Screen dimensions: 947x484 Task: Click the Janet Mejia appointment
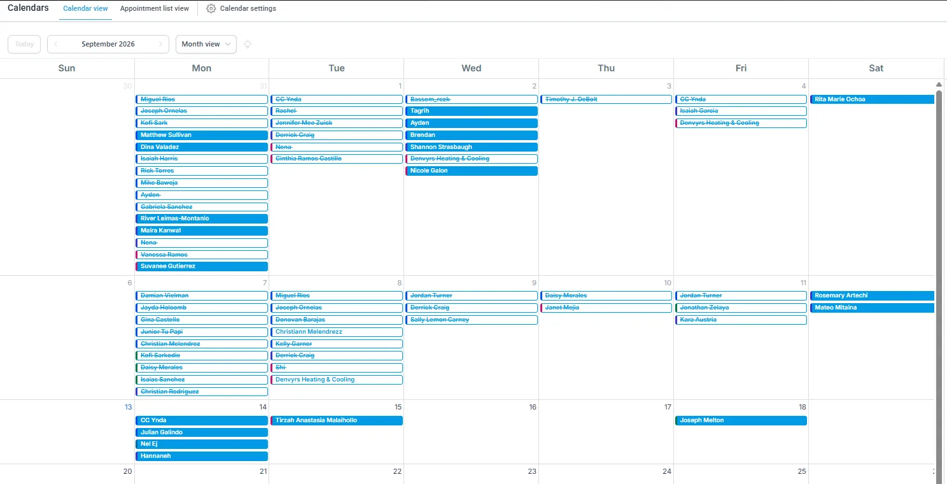(x=607, y=308)
